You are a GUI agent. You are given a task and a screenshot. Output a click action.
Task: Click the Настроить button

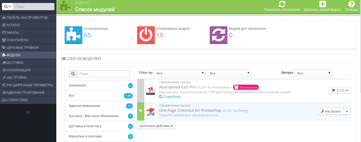coord(331,111)
